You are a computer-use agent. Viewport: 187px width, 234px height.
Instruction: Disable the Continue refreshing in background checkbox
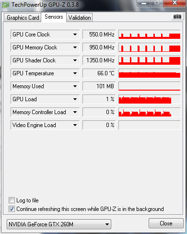point(12,209)
